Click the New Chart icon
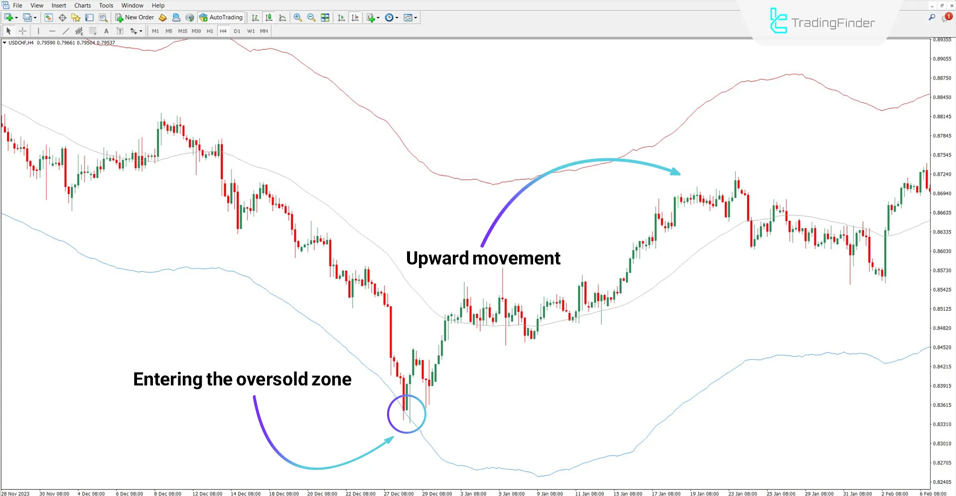The width and height of the screenshot is (956, 496). pos(8,17)
